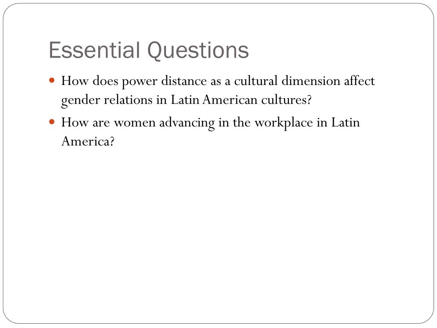Click the words "Latin American" in the first question
Screen dimensions: 437x328
(214, 100)
